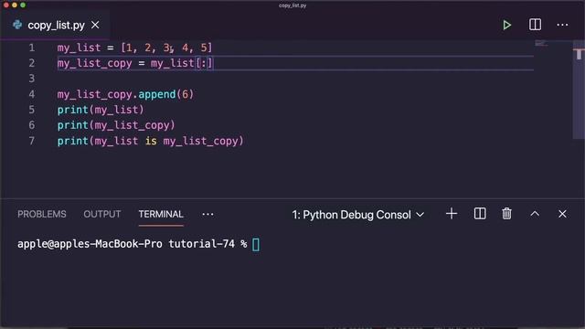Place cursor at the [:] slice

[x=204, y=63]
